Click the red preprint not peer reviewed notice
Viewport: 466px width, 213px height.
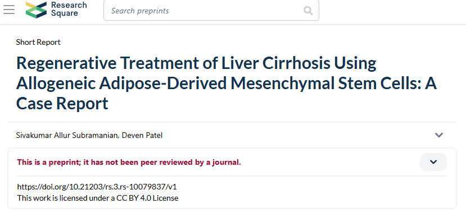pyautogui.click(x=129, y=163)
